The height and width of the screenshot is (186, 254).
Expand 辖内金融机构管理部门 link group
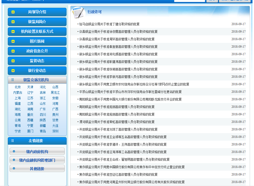(x=37, y=160)
